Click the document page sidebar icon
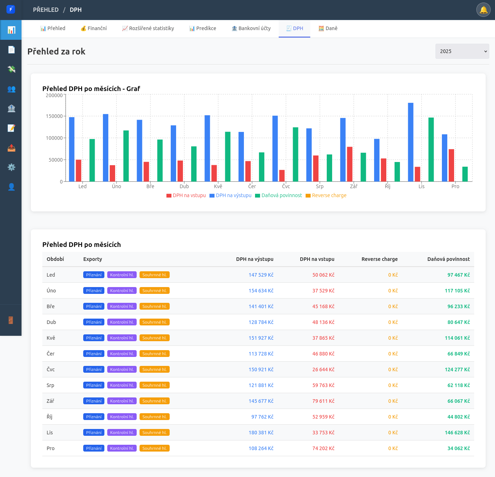The image size is (495, 477). tap(11, 49)
